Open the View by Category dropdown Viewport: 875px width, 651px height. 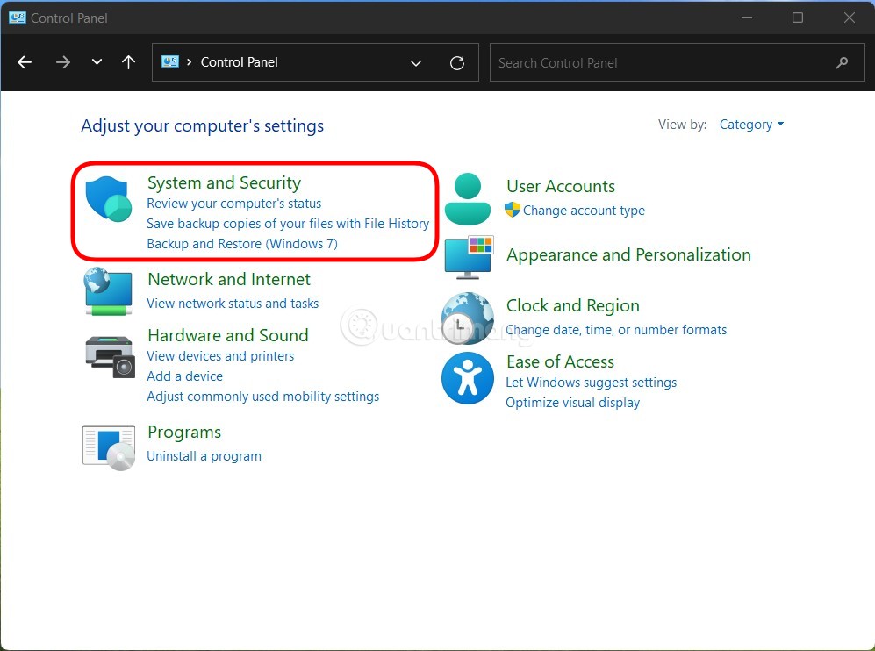pos(751,125)
